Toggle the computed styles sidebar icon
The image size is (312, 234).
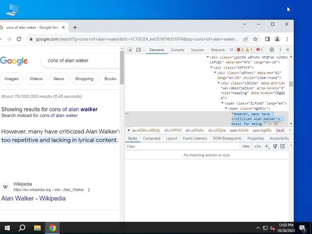coord(282,147)
